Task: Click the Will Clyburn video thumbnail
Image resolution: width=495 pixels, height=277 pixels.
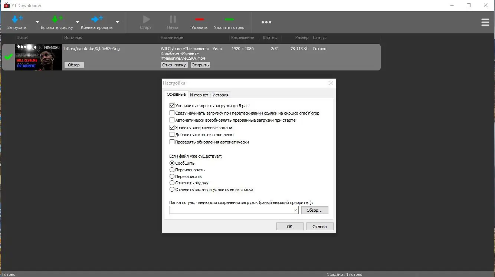Action: 38,57
